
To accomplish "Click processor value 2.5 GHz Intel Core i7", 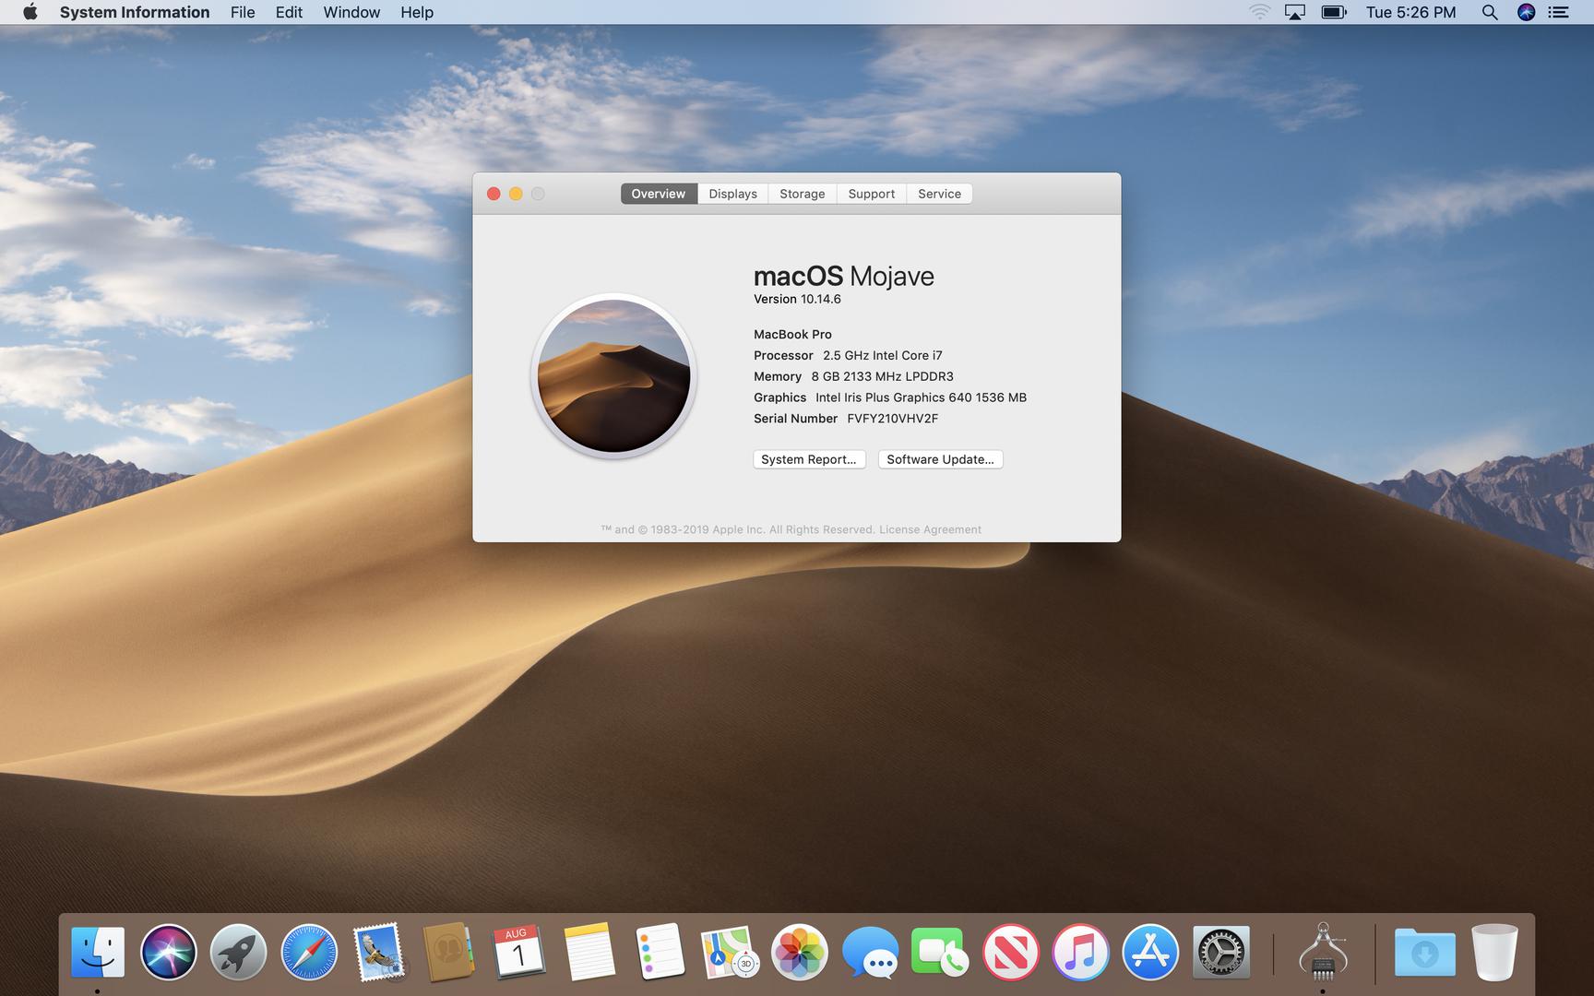I will [883, 355].
